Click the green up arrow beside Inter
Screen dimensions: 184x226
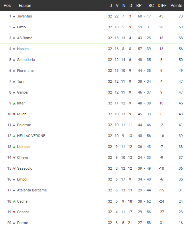tap(14, 103)
